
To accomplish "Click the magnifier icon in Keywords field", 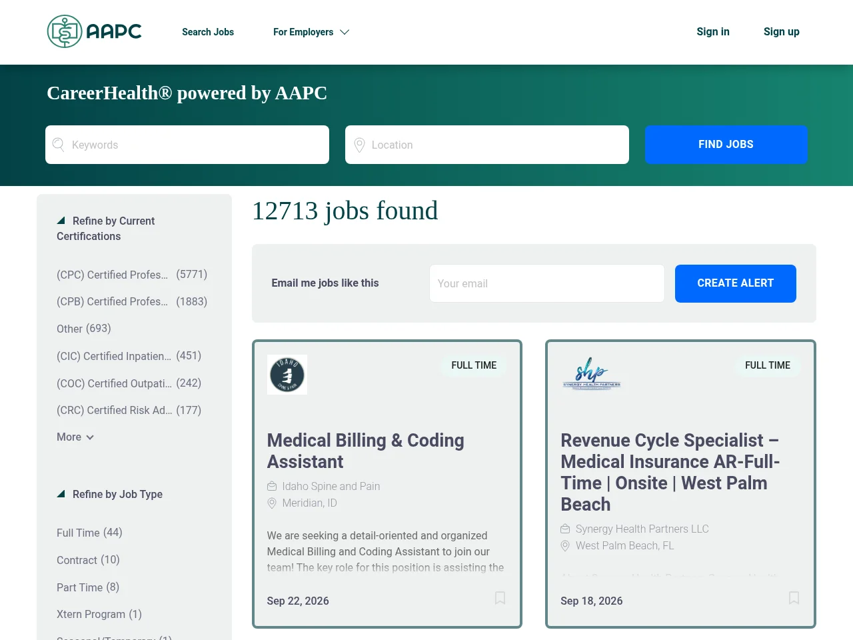I will coord(58,145).
